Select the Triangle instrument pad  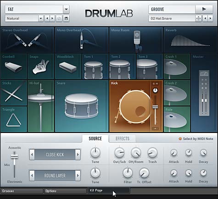pos(14,119)
